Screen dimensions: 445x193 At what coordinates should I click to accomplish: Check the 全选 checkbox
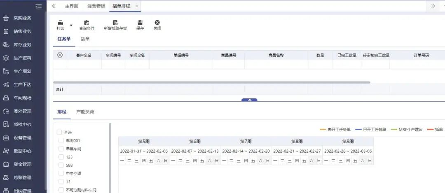(x=59, y=133)
